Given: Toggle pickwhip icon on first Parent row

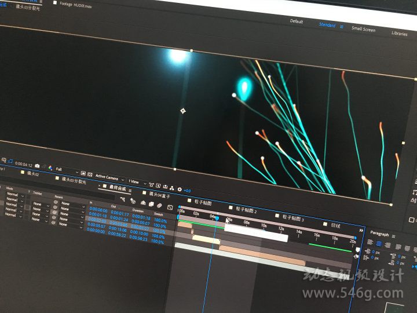Looking at the screenshot, I should tap(55, 203).
